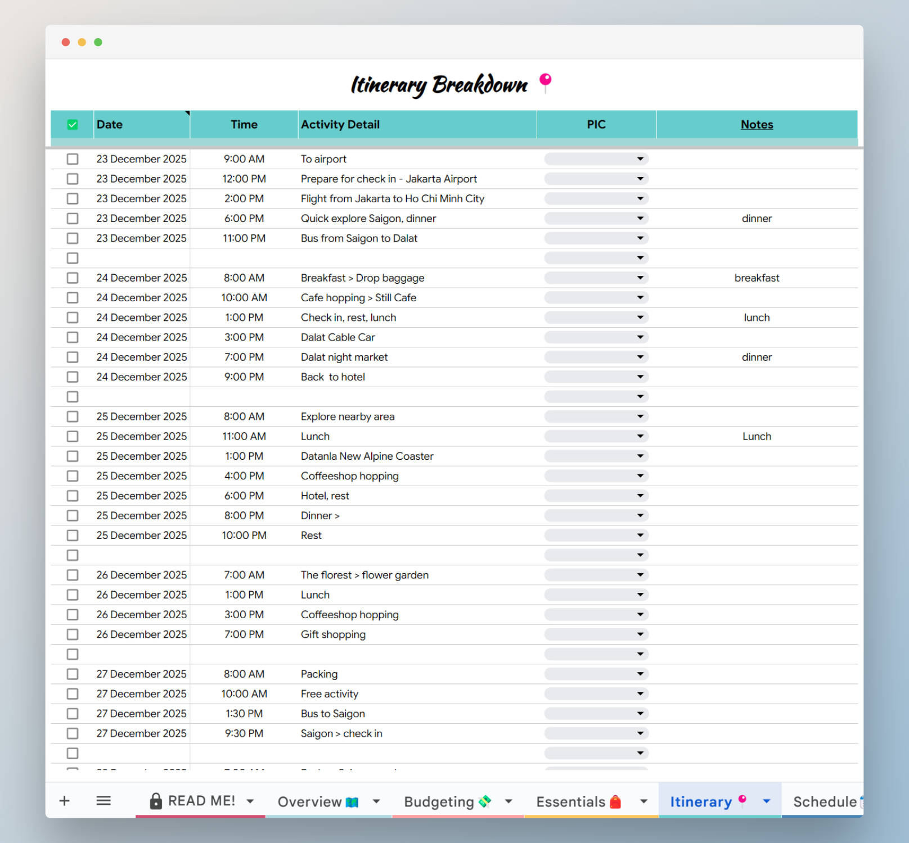Check the box for Datanla New Alpine Coaster
The width and height of the screenshot is (909, 843).
click(73, 456)
